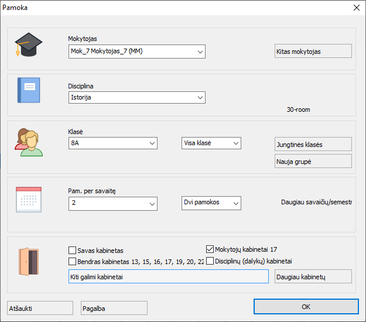Click the calendar lessons-per-week icon
Viewport: 366px width, 322px height.
pos(29,200)
